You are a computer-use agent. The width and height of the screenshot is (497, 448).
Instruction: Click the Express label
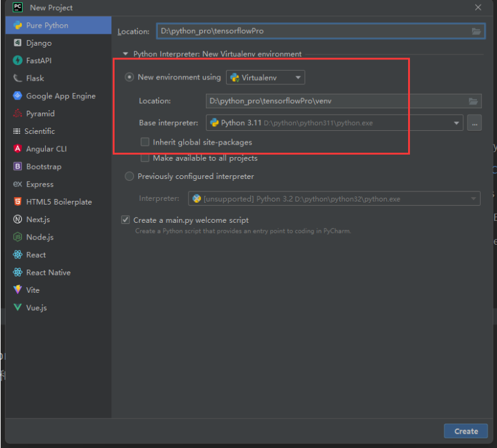tap(39, 185)
